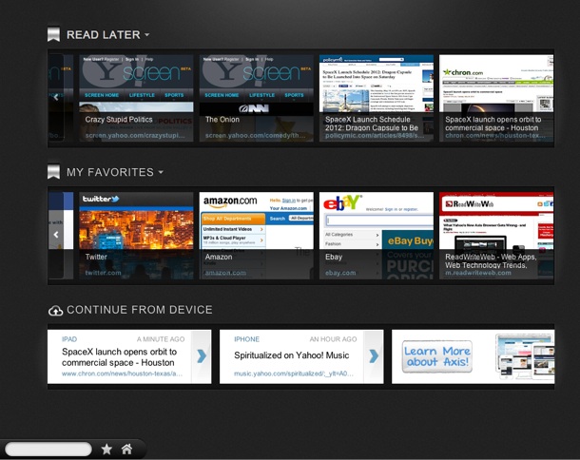
Task: Click the m.readwriteweb.com URL text
Action: pyautogui.click(x=478, y=273)
